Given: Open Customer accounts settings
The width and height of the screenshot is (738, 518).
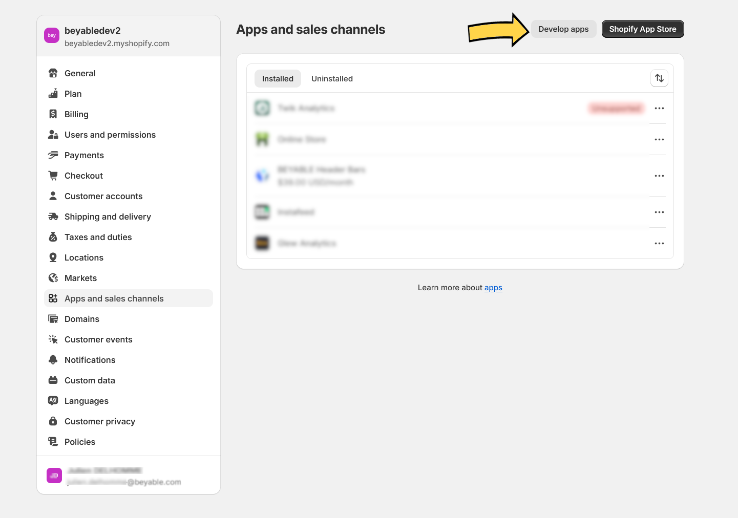Looking at the screenshot, I should [x=129, y=196].
